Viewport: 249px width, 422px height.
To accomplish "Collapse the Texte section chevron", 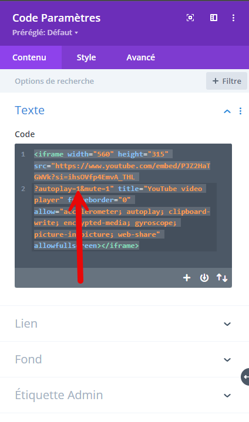I will point(227,111).
